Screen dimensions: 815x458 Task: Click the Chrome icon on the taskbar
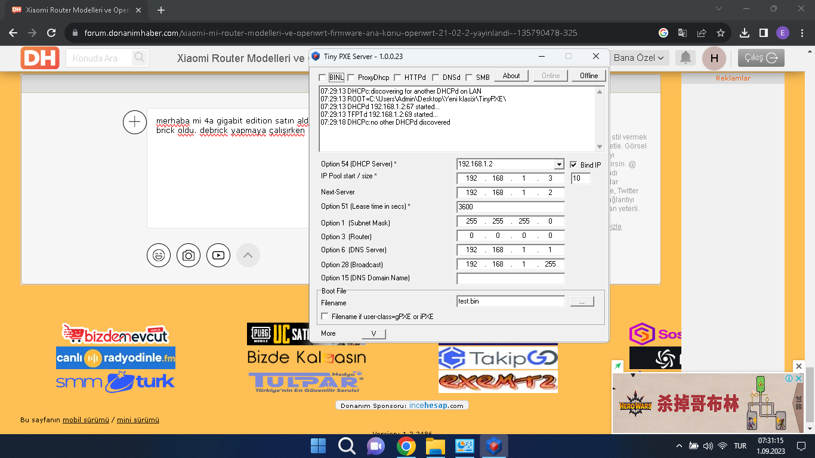406,446
